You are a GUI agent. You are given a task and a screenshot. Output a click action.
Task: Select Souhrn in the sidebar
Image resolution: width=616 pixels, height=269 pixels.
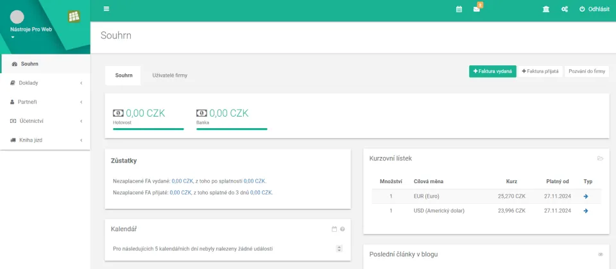[x=45, y=64]
